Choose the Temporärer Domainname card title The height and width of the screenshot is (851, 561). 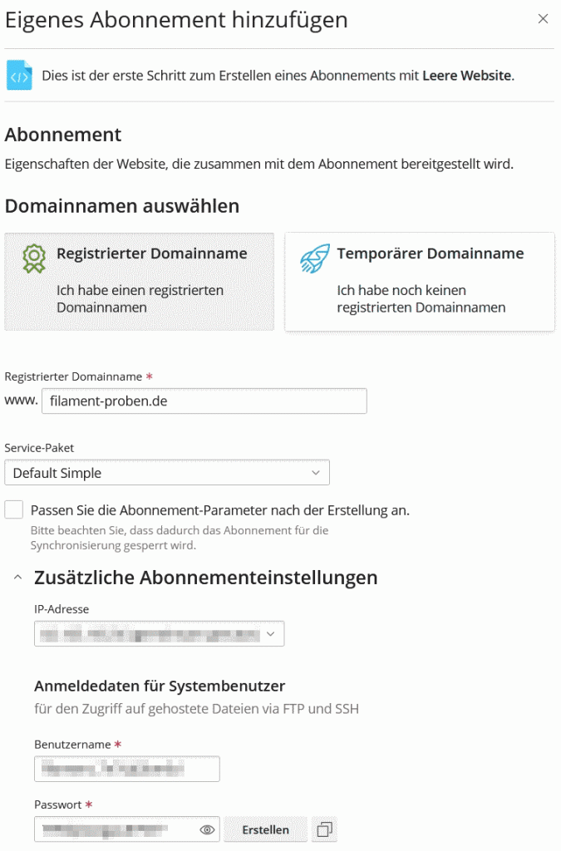point(430,253)
